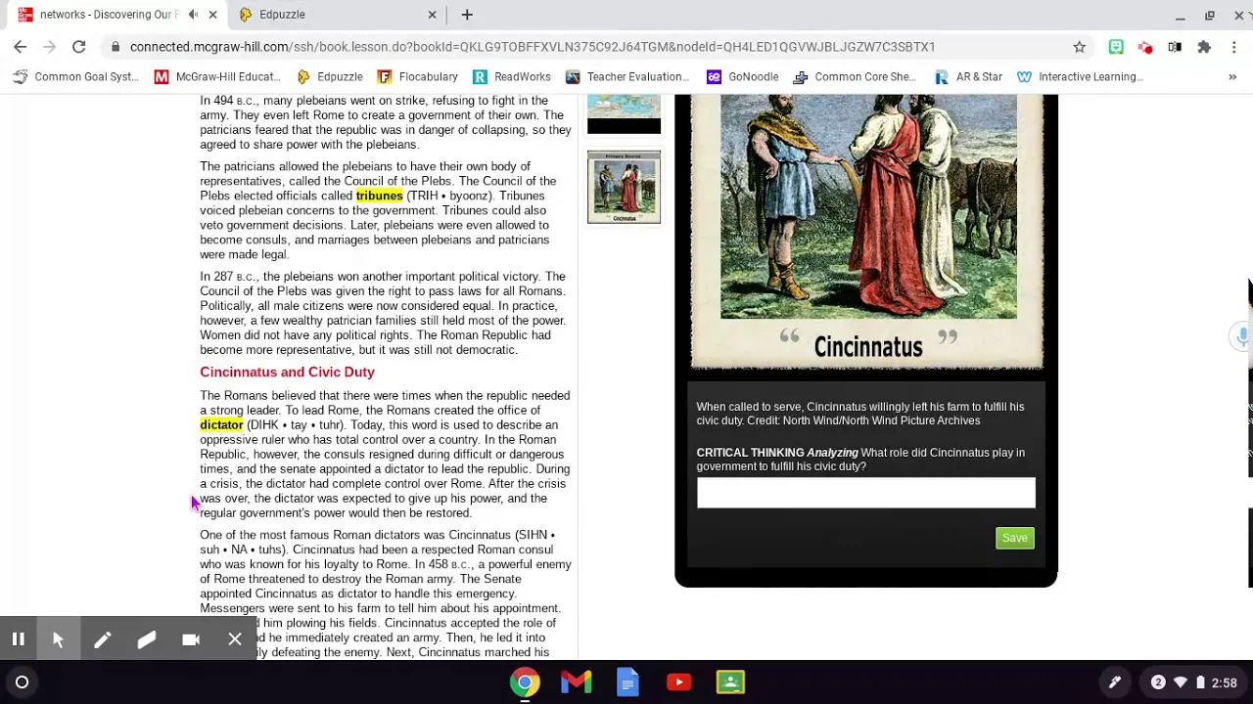Open a new browser tab
The width and height of the screenshot is (1253, 704).
(467, 15)
